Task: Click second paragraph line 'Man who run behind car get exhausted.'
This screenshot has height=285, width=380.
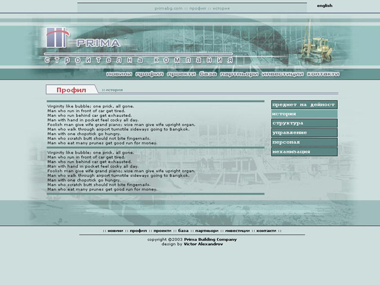Action: click(x=90, y=161)
